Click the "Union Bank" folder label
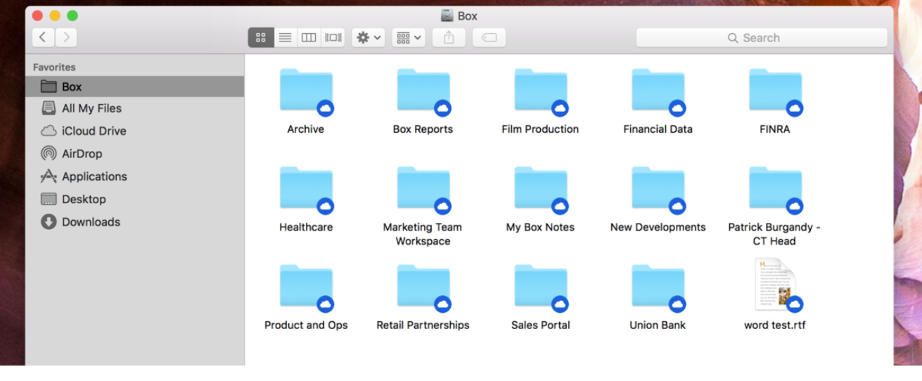922x381 pixels. point(658,325)
